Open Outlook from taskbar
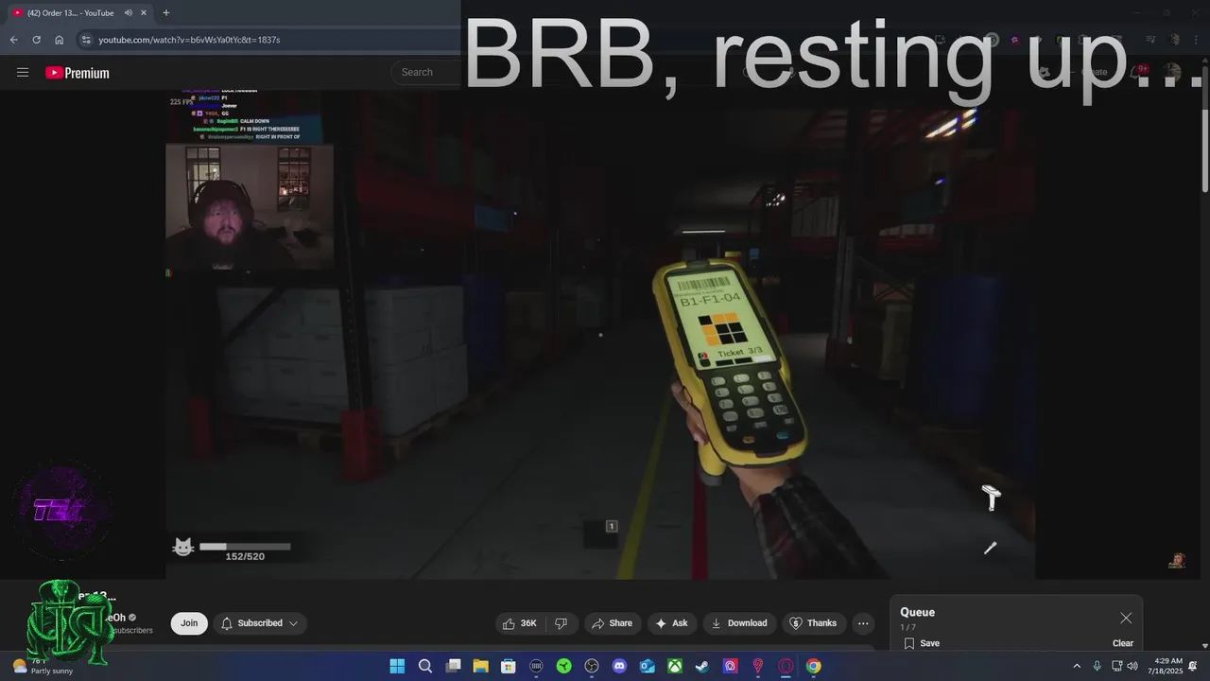This screenshot has height=681, width=1210. click(x=647, y=666)
